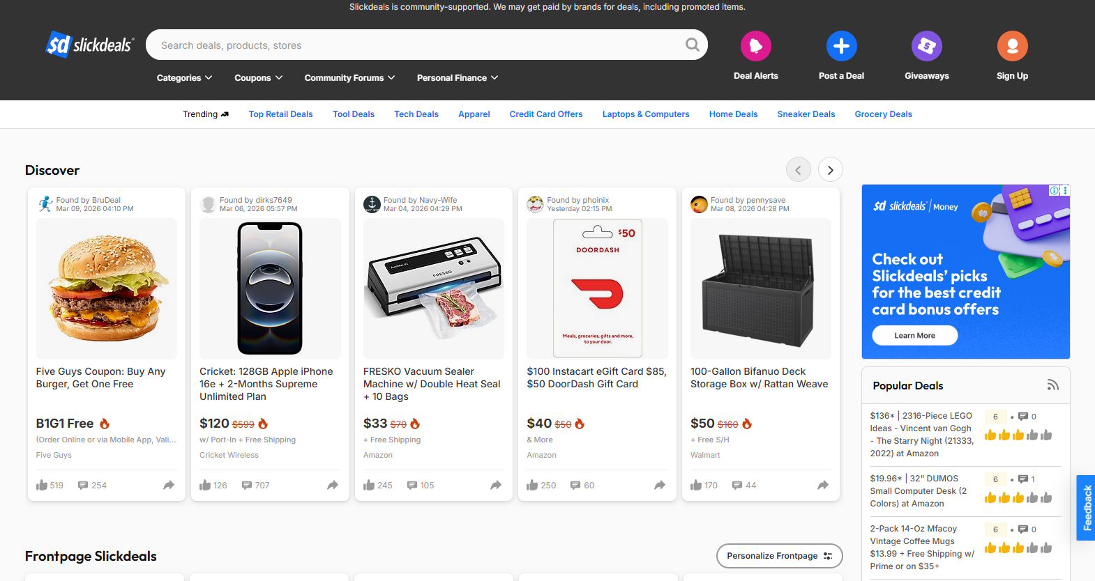
Task: Click the thumbs rating for LEGO deal
Action: 1018,435
